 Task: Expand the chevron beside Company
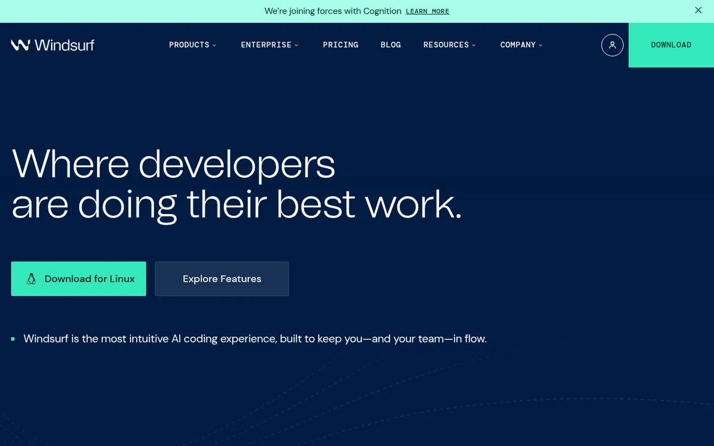tap(541, 45)
